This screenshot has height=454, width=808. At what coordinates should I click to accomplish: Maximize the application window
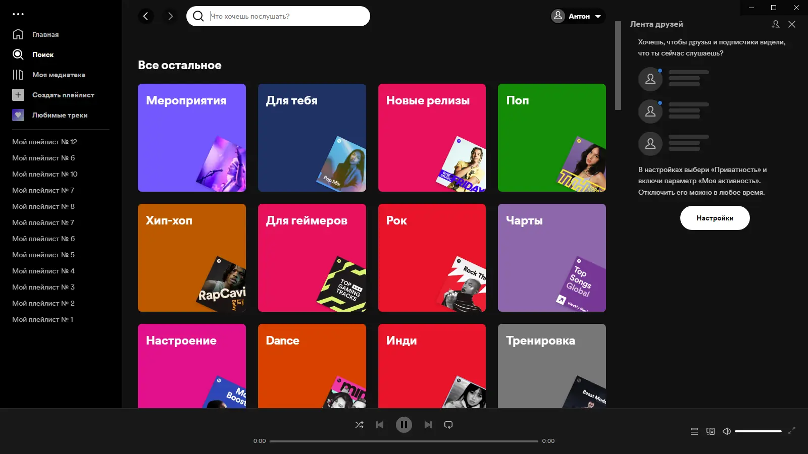pyautogui.click(x=774, y=8)
